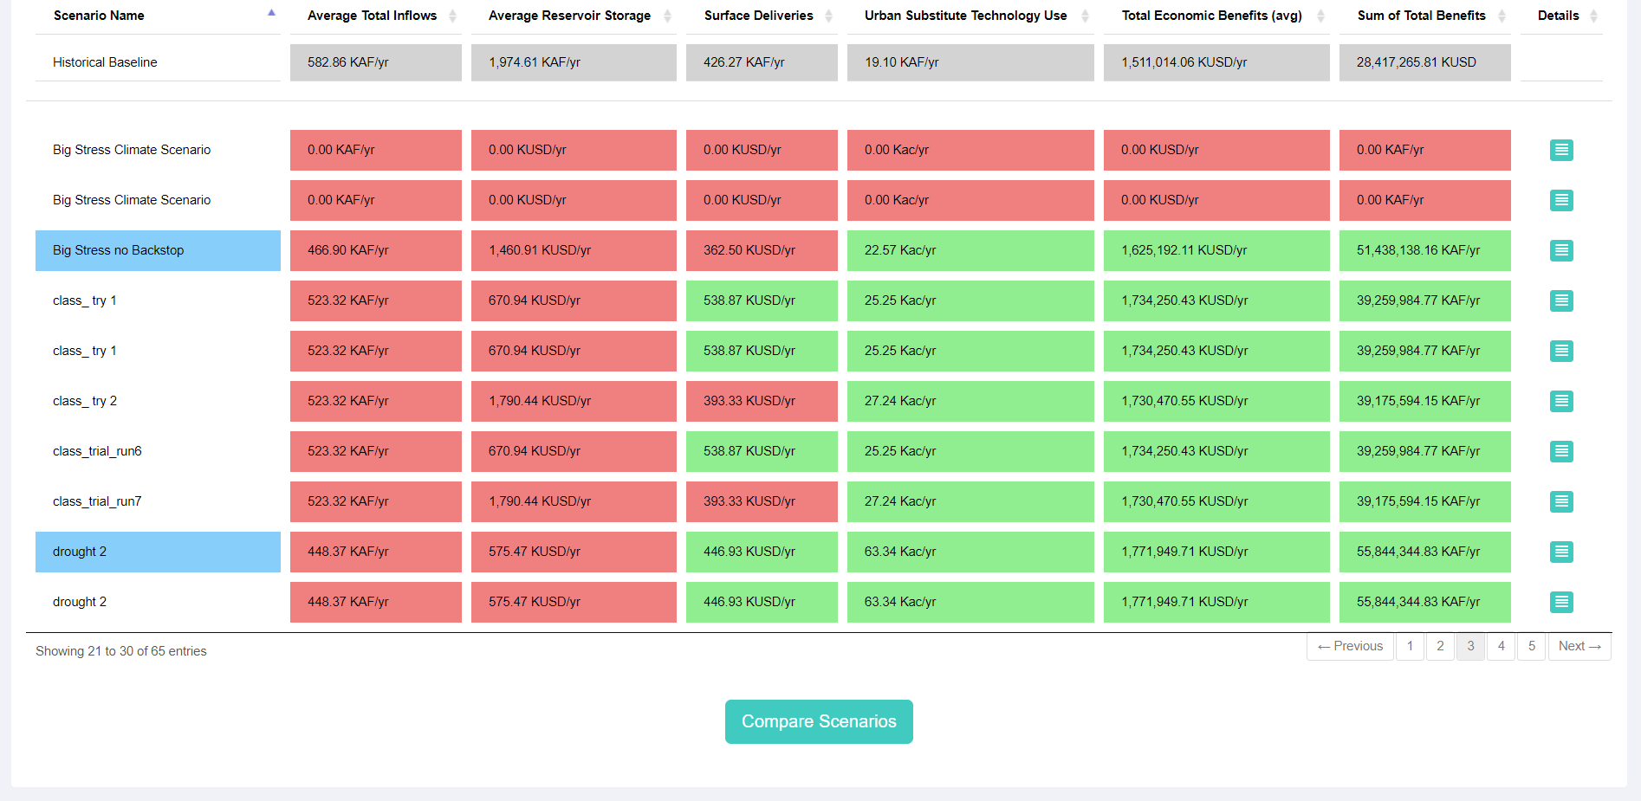Image resolution: width=1641 pixels, height=801 pixels.
Task: Open details icon for highlighted drought 2 row
Action: (x=1561, y=552)
